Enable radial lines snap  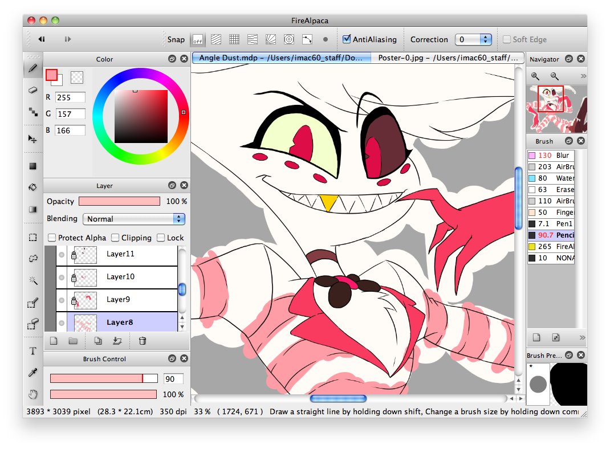coord(271,39)
